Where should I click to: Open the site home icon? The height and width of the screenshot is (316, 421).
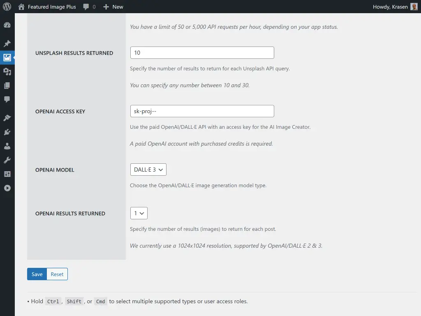click(21, 7)
